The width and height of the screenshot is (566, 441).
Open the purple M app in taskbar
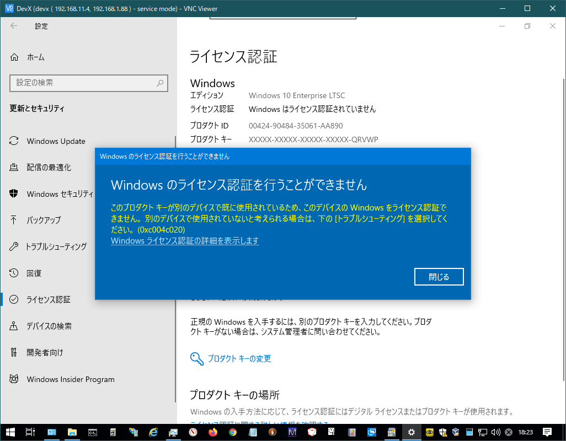tap(292, 432)
